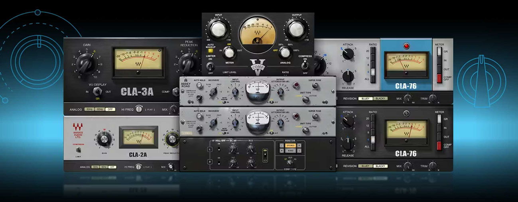Click the blue CLA-76 Release knob

(x=348, y=76)
